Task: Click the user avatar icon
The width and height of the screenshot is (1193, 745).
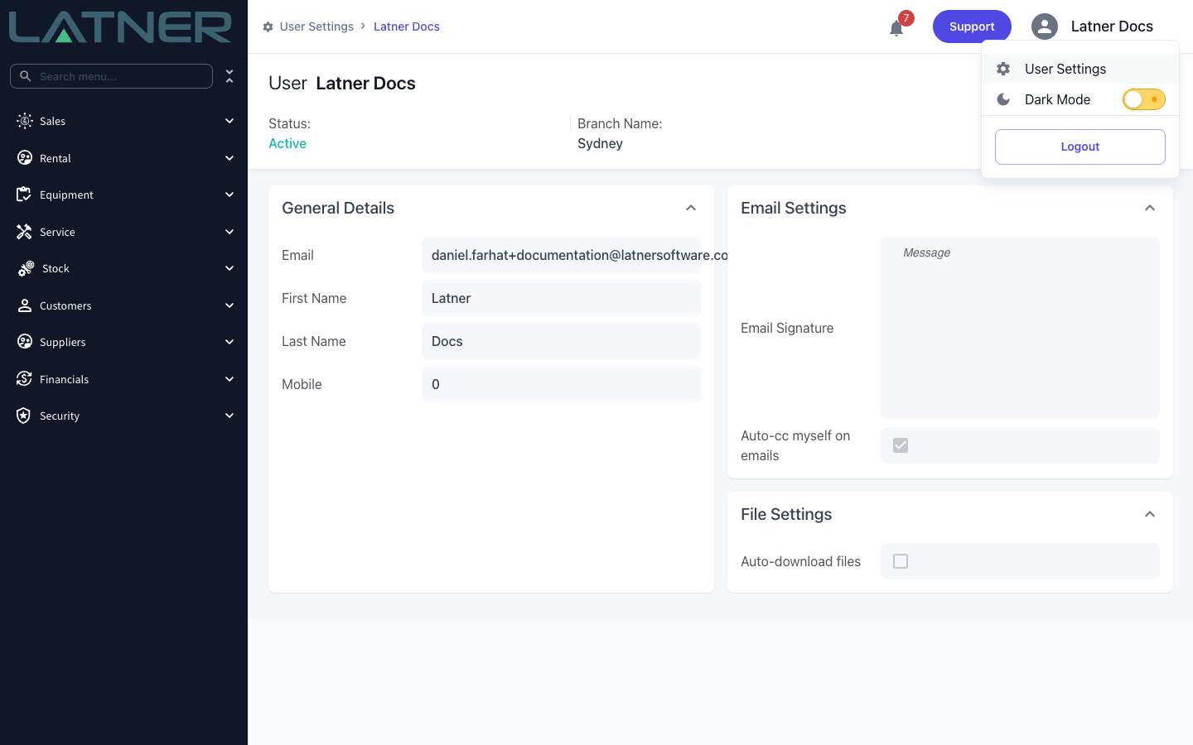Action: 1045,26
